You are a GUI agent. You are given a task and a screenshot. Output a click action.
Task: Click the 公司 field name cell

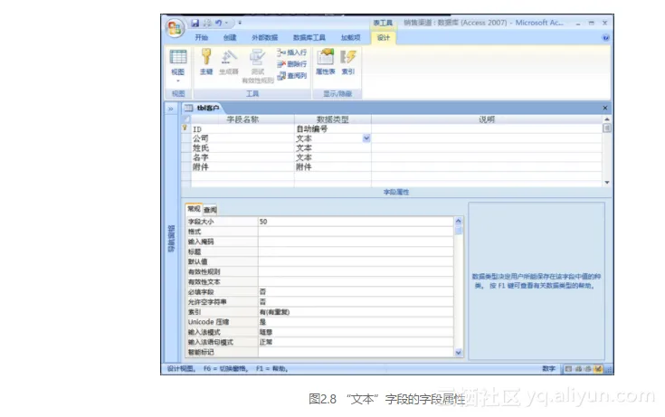[242, 138]
